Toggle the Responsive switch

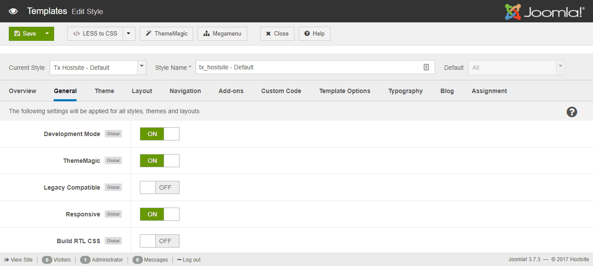coord(159,214)
